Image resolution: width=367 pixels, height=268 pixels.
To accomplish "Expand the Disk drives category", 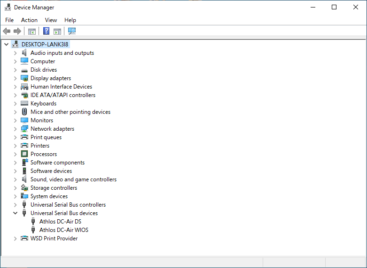I will tap(15, 70).
